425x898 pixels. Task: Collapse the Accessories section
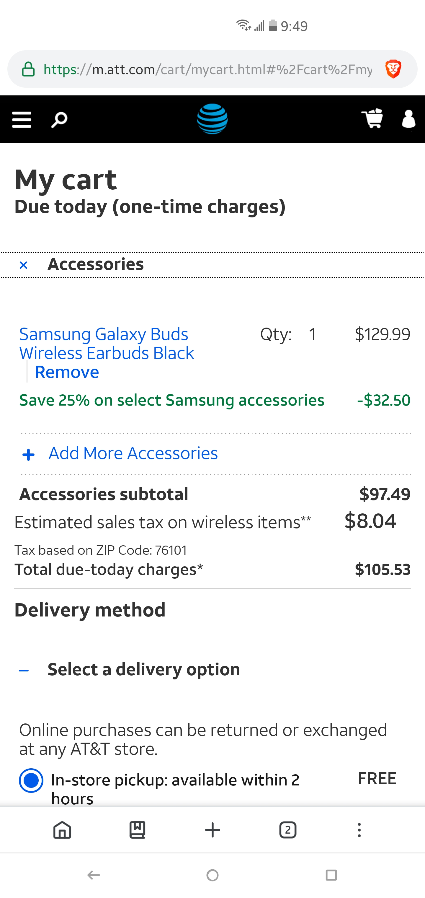(23, 265)
